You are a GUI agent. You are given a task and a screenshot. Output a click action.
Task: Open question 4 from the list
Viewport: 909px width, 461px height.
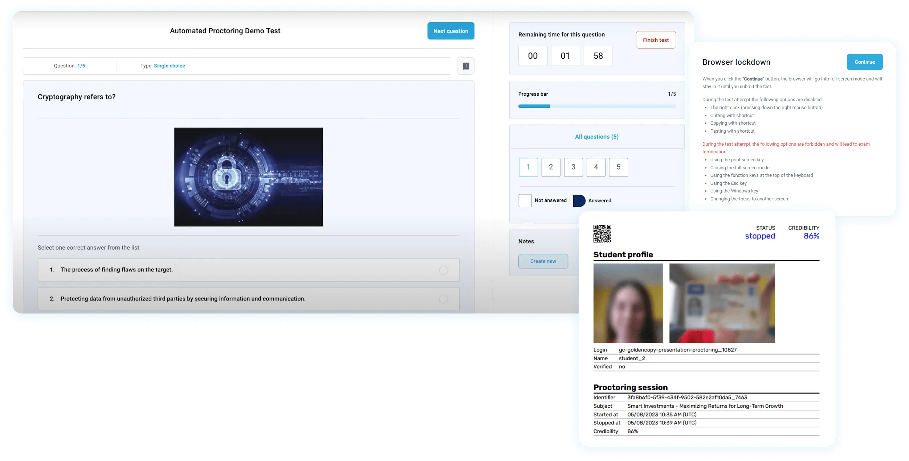tap(596, 167)
